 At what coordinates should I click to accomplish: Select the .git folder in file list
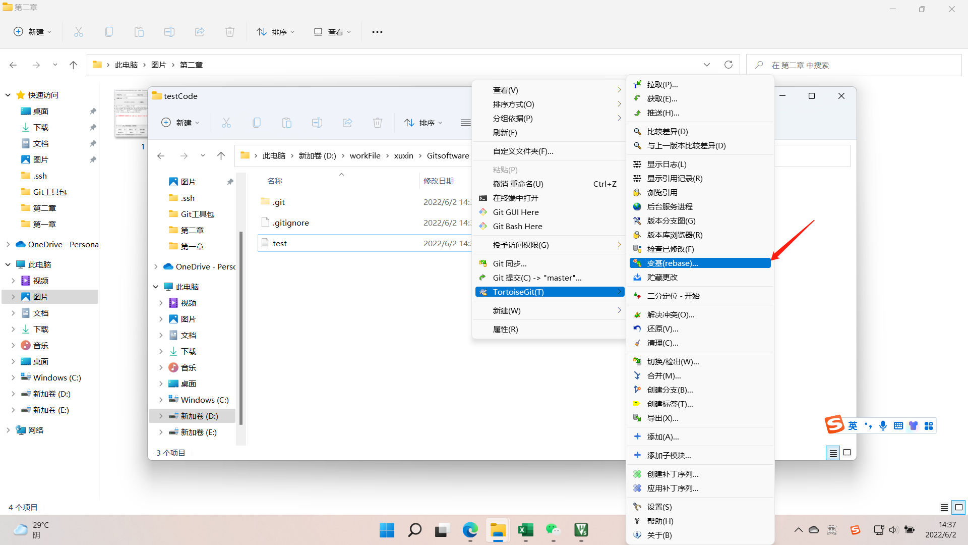point(279,202)
